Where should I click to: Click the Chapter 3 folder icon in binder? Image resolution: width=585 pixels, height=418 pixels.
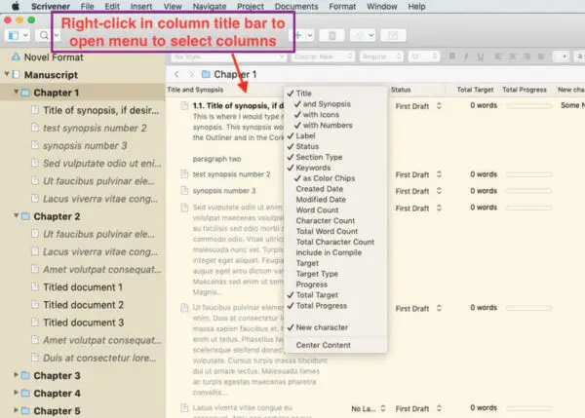click(25, 375)
